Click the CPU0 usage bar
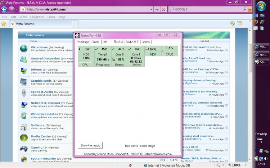Image resolution: width=270 pixels, height=168 pixels. (168, 51)
